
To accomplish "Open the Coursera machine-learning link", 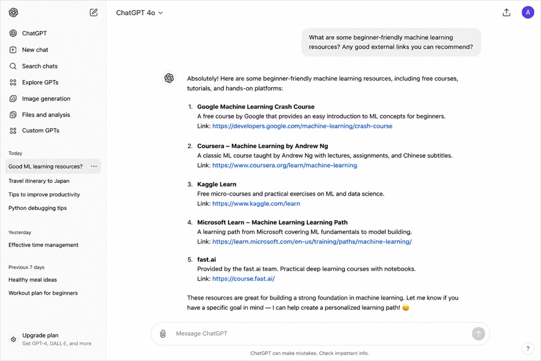I will coord(285,165).
